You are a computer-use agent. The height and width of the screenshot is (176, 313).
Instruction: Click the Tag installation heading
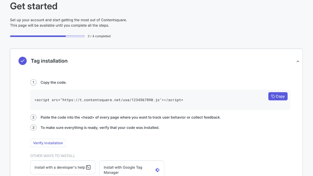pos(49,61)
